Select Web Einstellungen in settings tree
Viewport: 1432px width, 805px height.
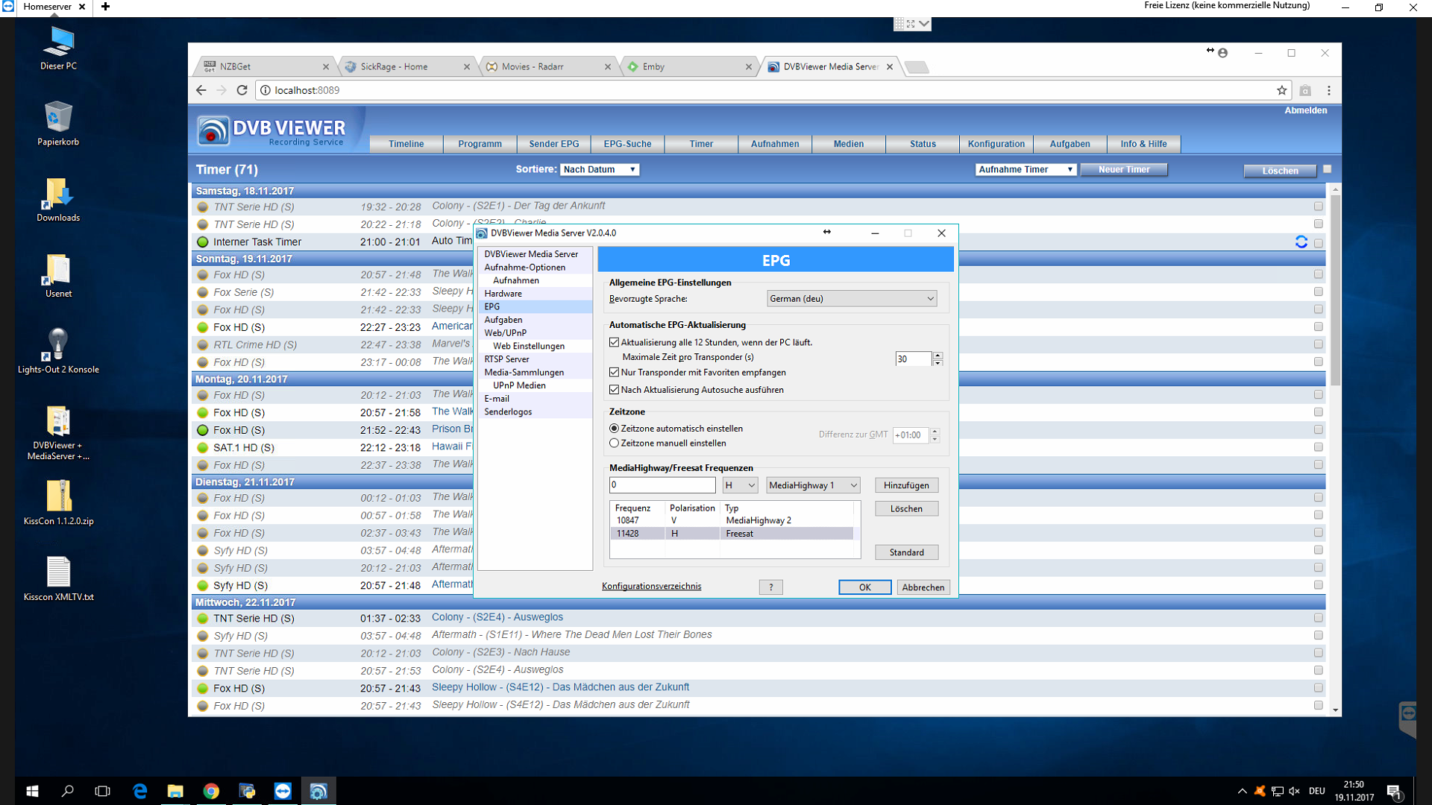pyautogui.click(x=529, y=346)
